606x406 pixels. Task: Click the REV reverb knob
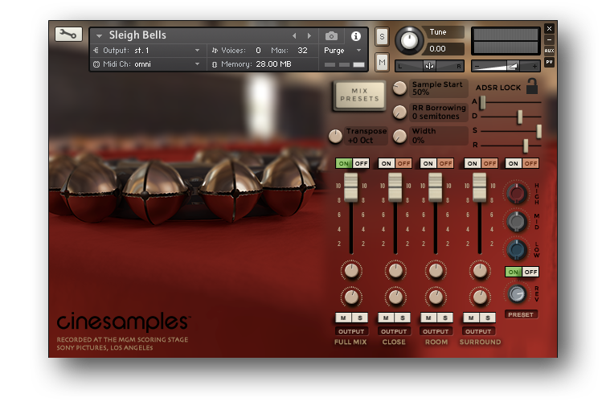[517, 294]
